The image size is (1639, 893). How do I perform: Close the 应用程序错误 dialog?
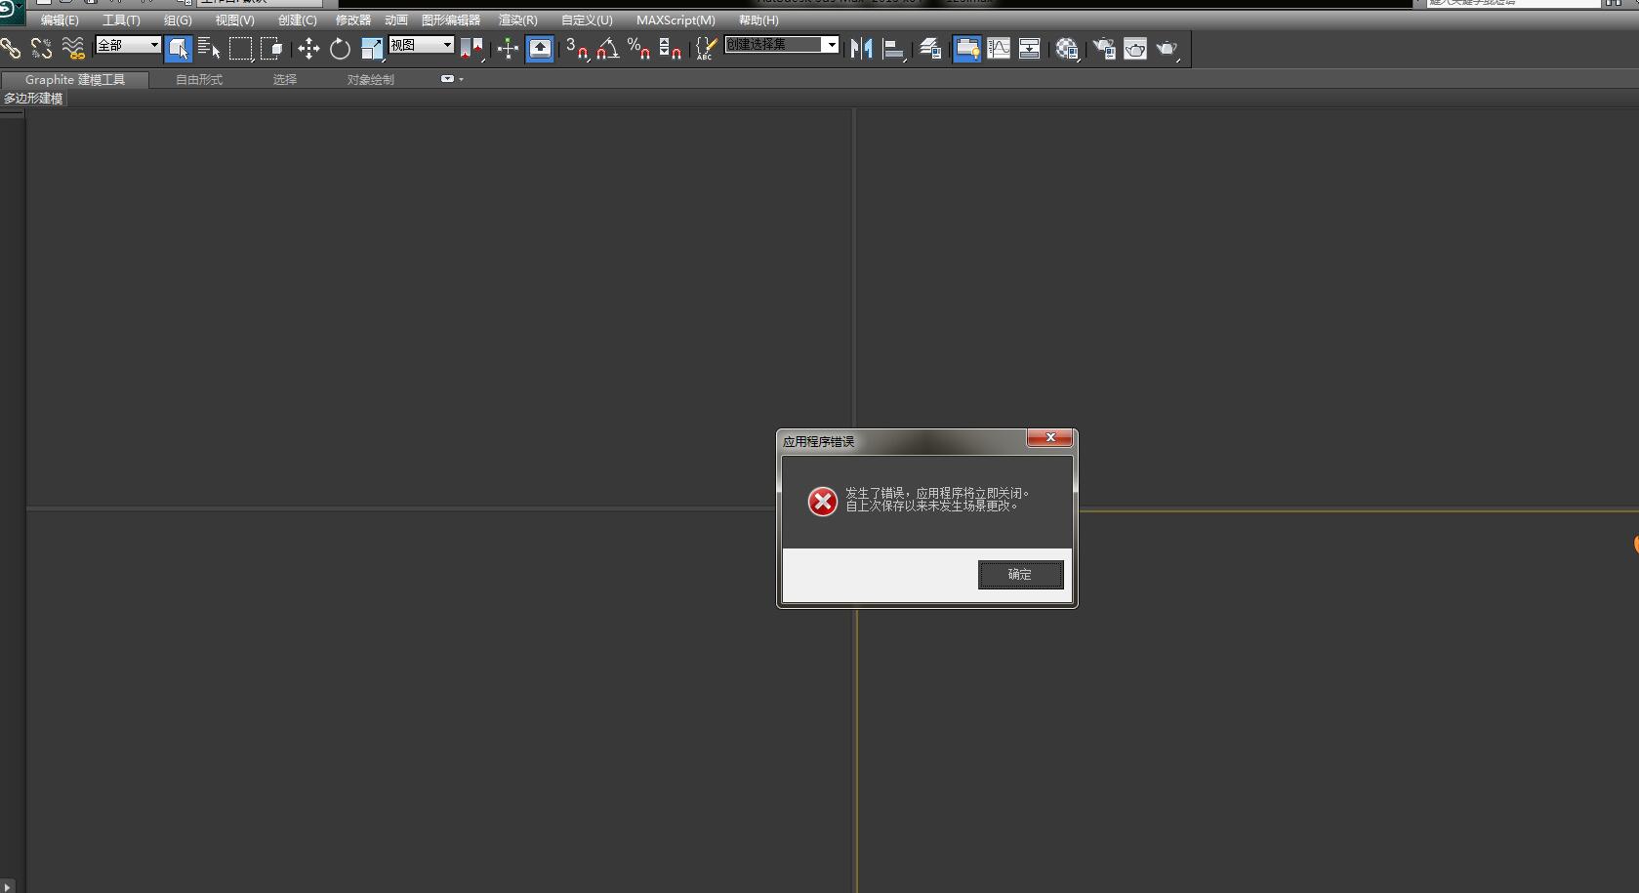pos(1050,438)
